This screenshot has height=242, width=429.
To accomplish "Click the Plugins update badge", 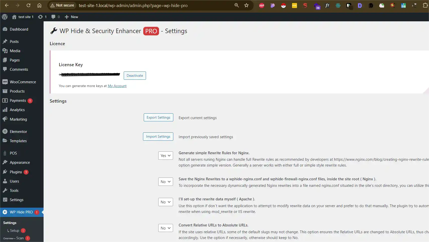I will pos(26,172).
